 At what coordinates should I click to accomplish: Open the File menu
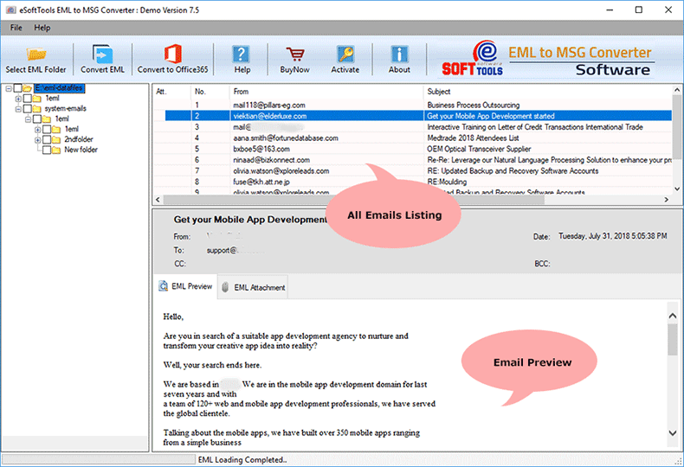pos(16,28)
